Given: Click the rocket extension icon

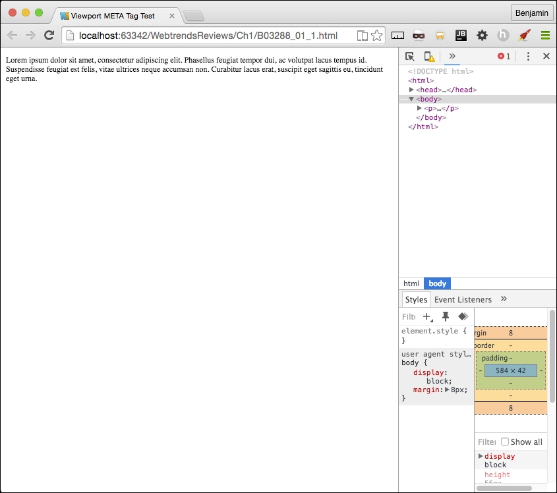Looking at the screenshot, I should 524,36.
